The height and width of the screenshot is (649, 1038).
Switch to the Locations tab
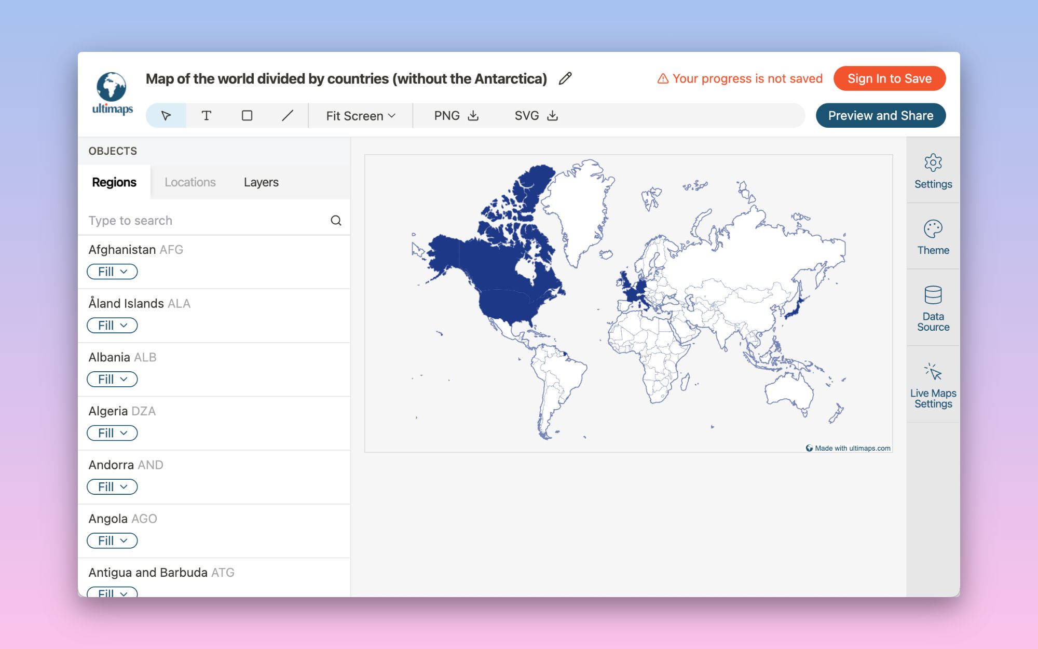189,182
